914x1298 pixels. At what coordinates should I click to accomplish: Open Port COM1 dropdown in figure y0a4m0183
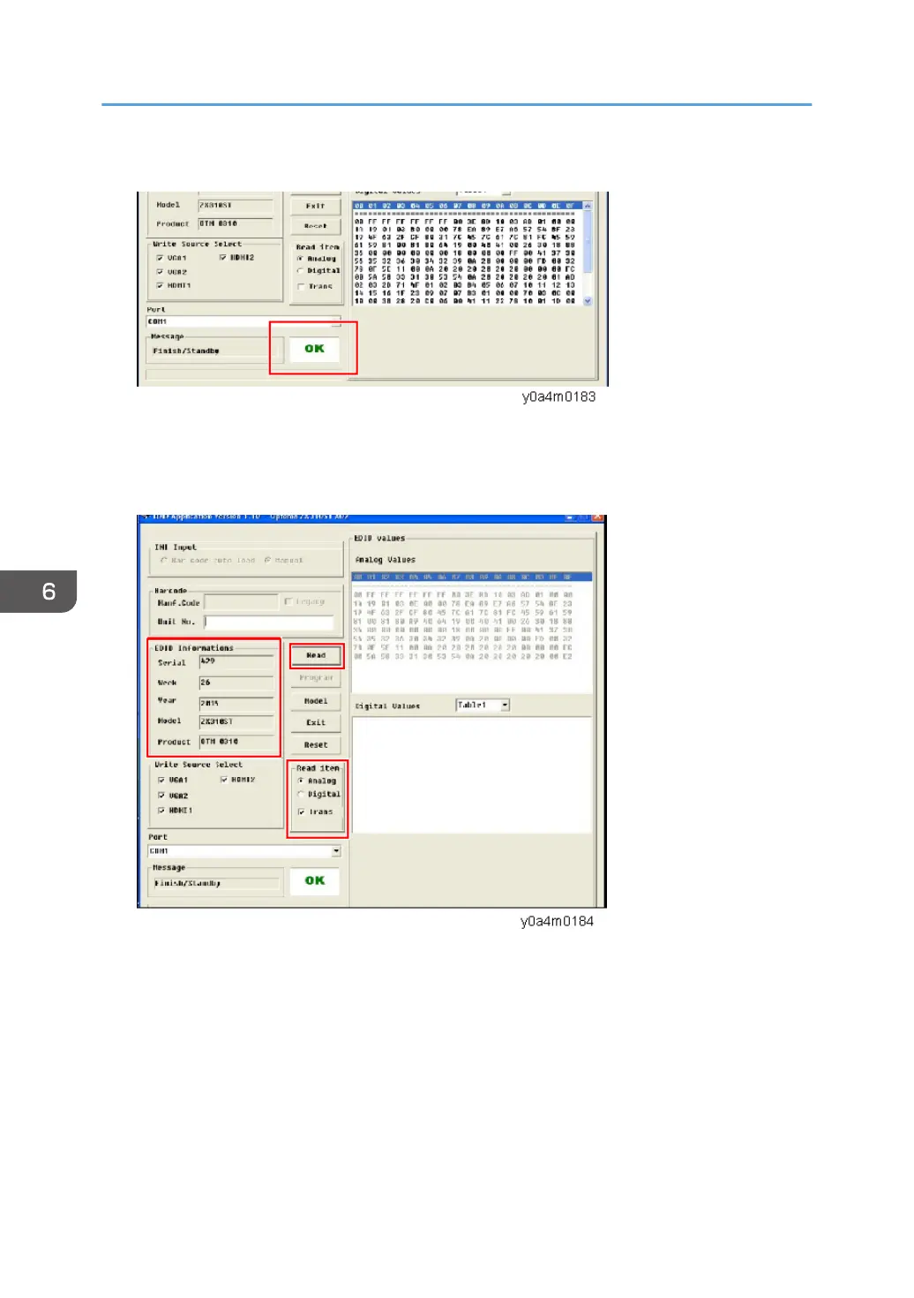coord(335,321)
